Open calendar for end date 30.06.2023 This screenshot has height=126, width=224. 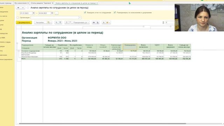point(52,13)
